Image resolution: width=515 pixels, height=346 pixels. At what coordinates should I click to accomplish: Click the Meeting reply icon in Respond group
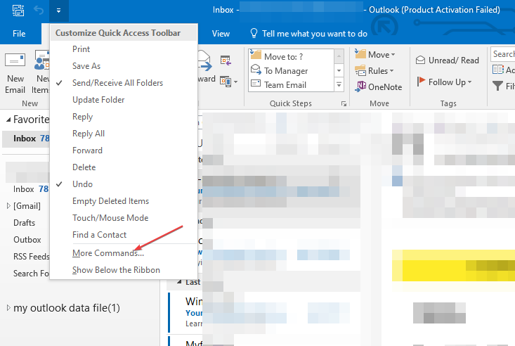(226, 60)
